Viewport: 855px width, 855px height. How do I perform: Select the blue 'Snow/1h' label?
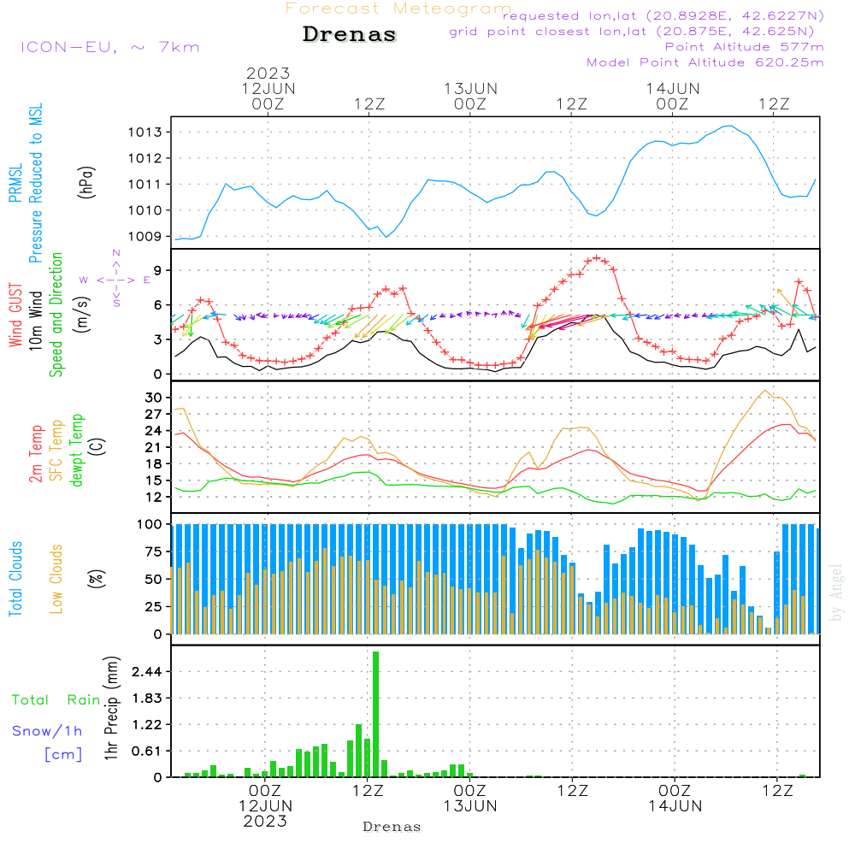pyautogui.click(x=47, y=731)
